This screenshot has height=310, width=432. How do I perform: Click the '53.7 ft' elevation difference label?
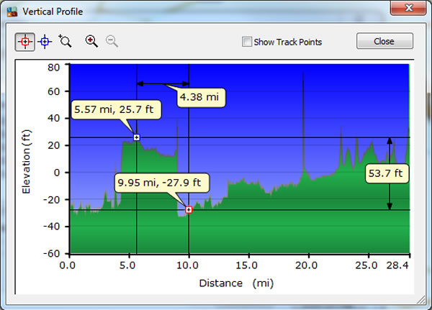click(x=387, y=174)
